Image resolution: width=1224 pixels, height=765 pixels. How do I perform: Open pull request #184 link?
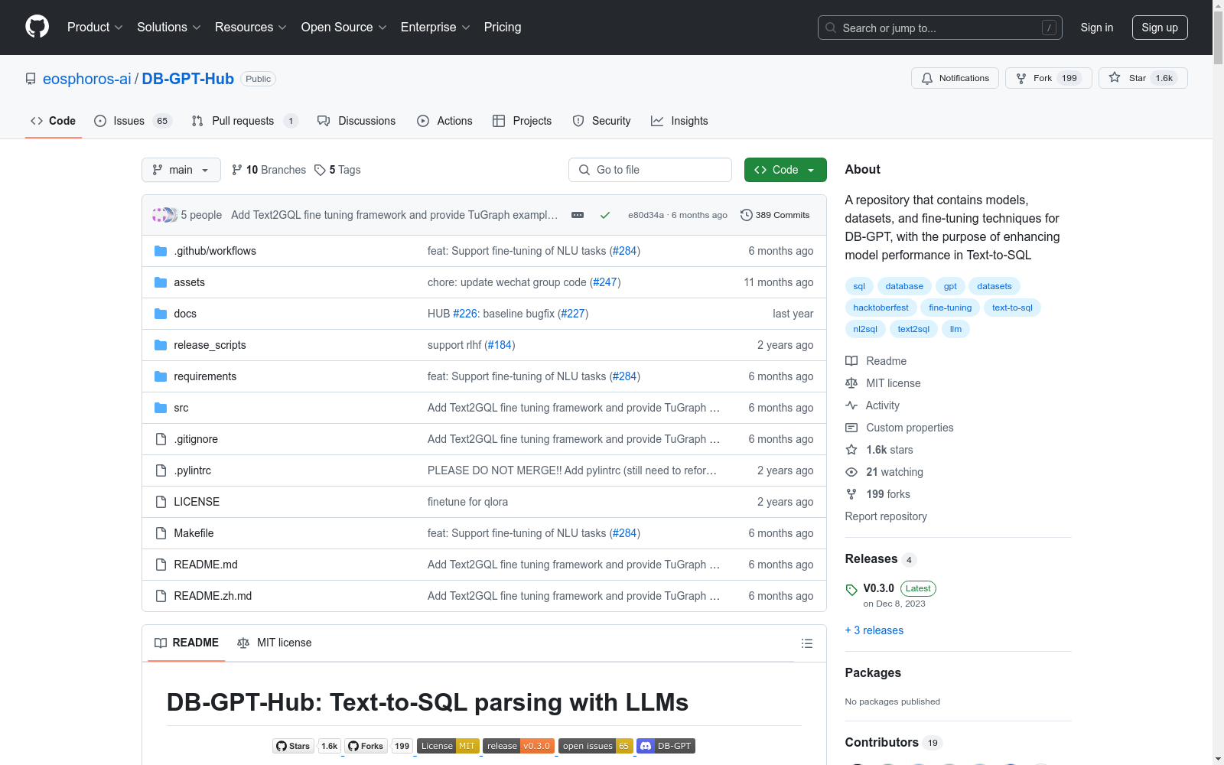(500, 345)
